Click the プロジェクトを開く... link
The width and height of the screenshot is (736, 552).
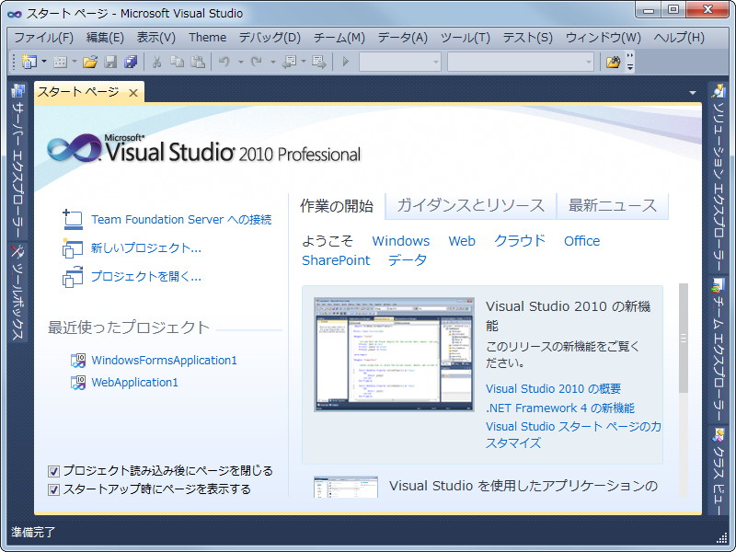click(146, 277)
